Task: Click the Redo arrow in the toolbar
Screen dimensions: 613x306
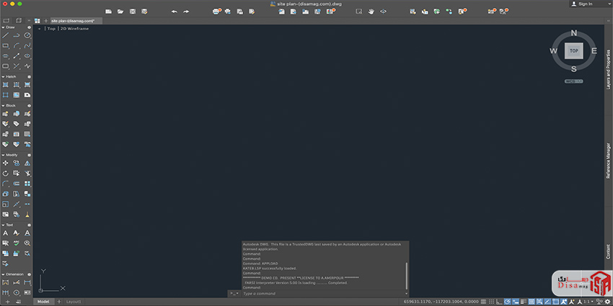Action: pyautogui.click(x=186, y=12)
